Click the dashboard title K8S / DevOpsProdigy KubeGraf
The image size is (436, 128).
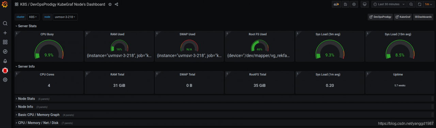[63, 4]
